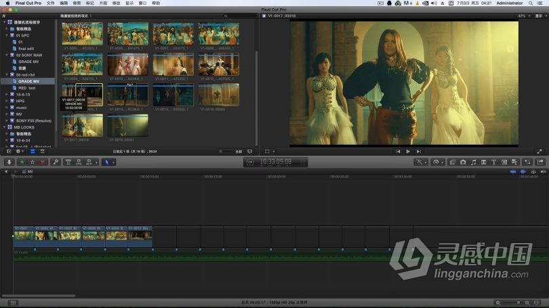
Task: Click connect clip to primary storyline icon
Action: click(68, 162)
